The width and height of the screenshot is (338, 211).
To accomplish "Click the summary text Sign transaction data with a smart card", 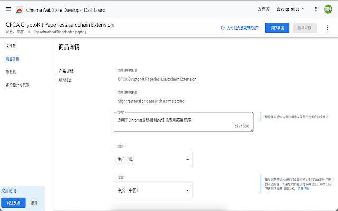I will click(x=151, y=101).
